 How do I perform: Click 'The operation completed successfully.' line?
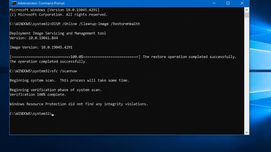click(x=48, y=62)
